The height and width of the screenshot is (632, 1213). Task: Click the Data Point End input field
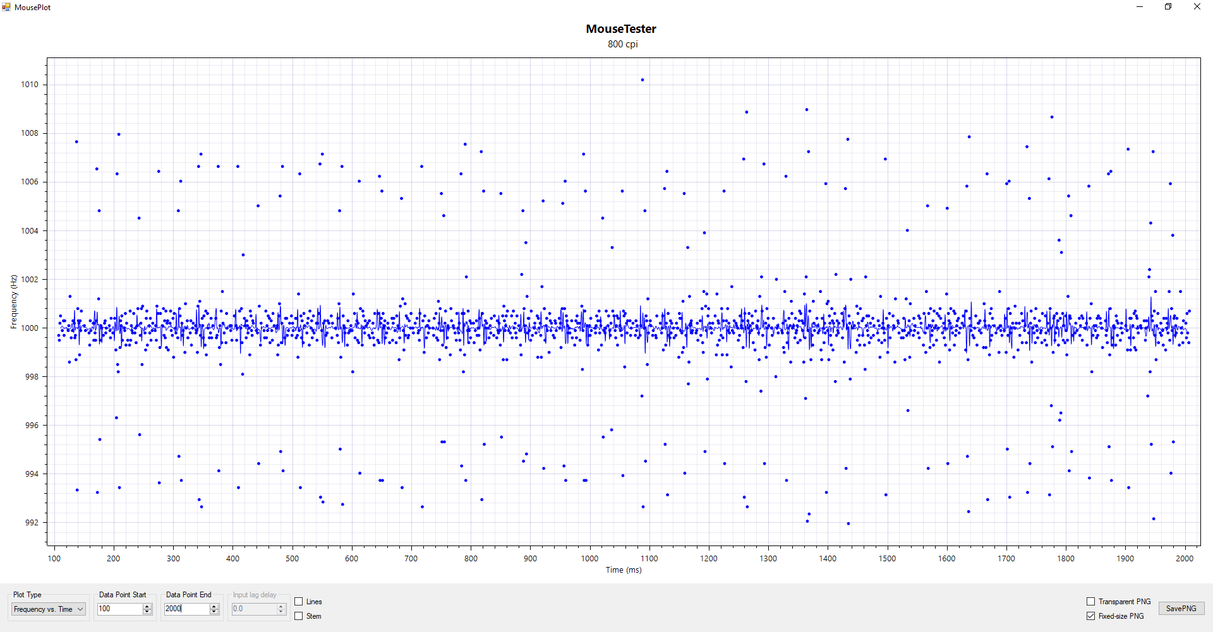click(x=186, y=609)
